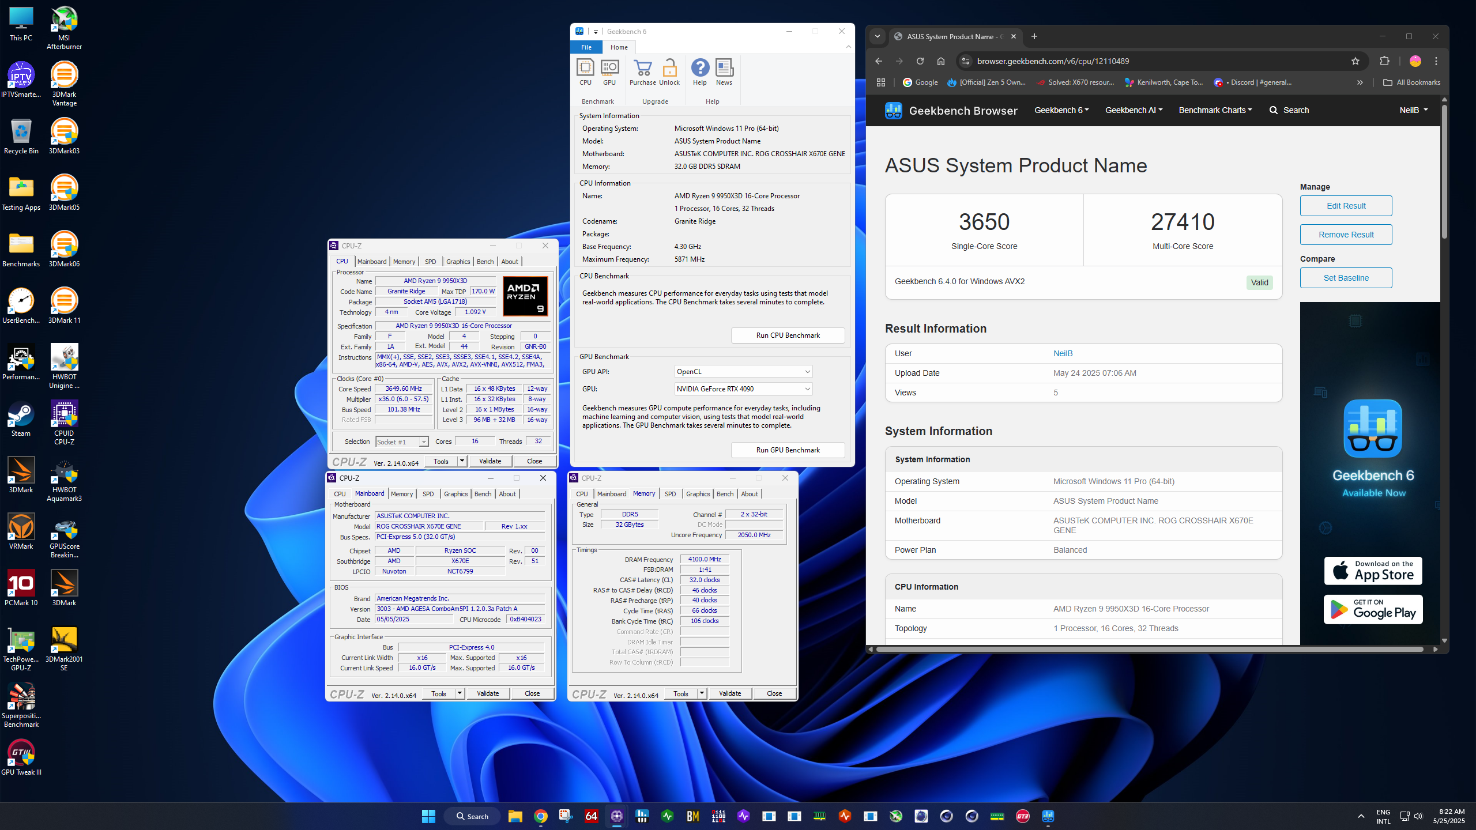Open the NVIDIA GeForce RTX 4090 GPU dropdown

point(744,389)
